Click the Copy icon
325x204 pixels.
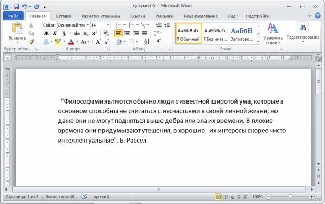pyautogui.click(x=31, y=33)
